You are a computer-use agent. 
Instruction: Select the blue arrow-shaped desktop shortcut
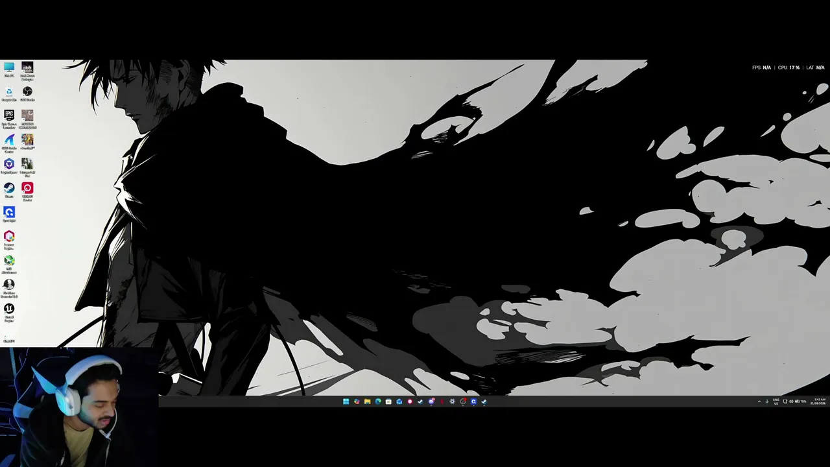(9, 142)
